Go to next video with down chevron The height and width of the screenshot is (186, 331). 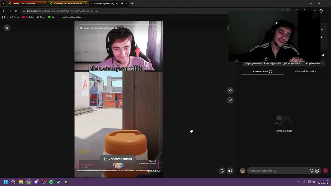(x=230, y=100)
